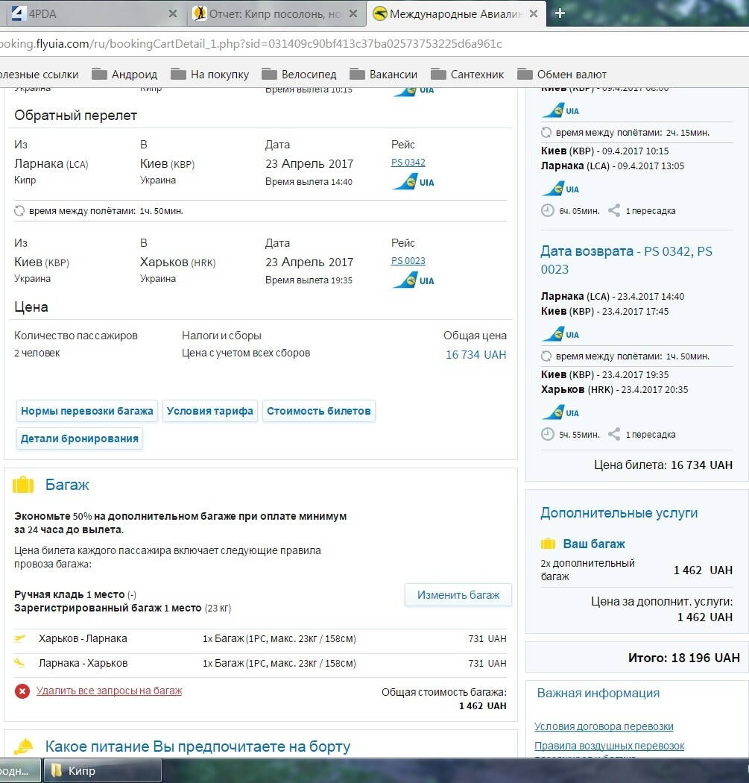Click the Детали бронирования button
749x783 pixels.
click(80, 438)
